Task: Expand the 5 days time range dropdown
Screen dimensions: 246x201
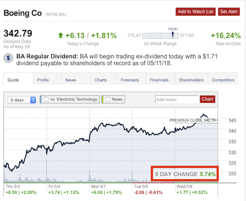Action: pyautogui.click(x=22, y=100)
